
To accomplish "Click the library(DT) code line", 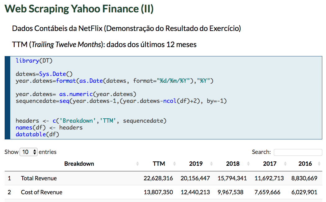I will [34, 60].
